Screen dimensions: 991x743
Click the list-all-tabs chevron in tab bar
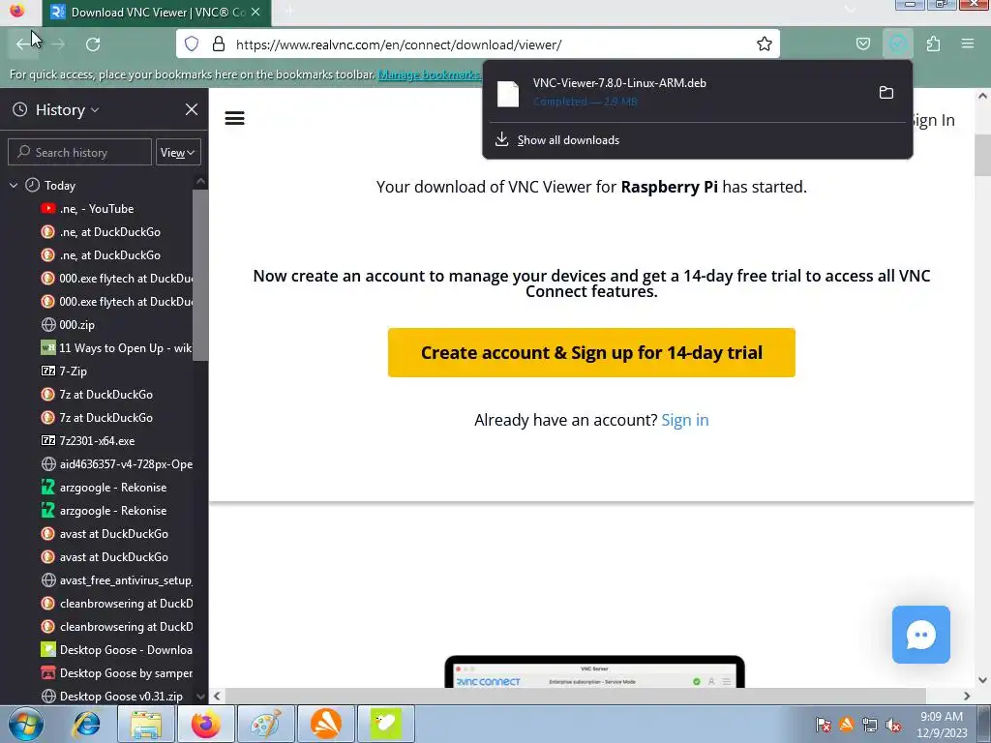850,10
